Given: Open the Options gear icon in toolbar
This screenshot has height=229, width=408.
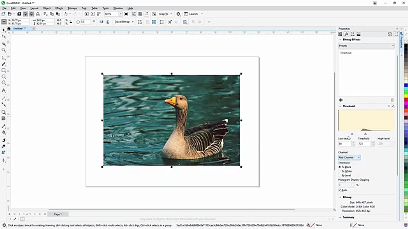Looking at the screenshot, I should coord(178,14).
